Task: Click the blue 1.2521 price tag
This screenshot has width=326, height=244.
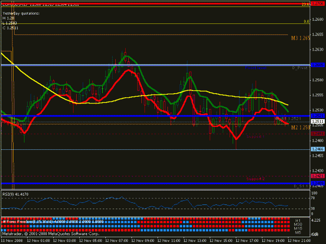Action: (318, 116)
